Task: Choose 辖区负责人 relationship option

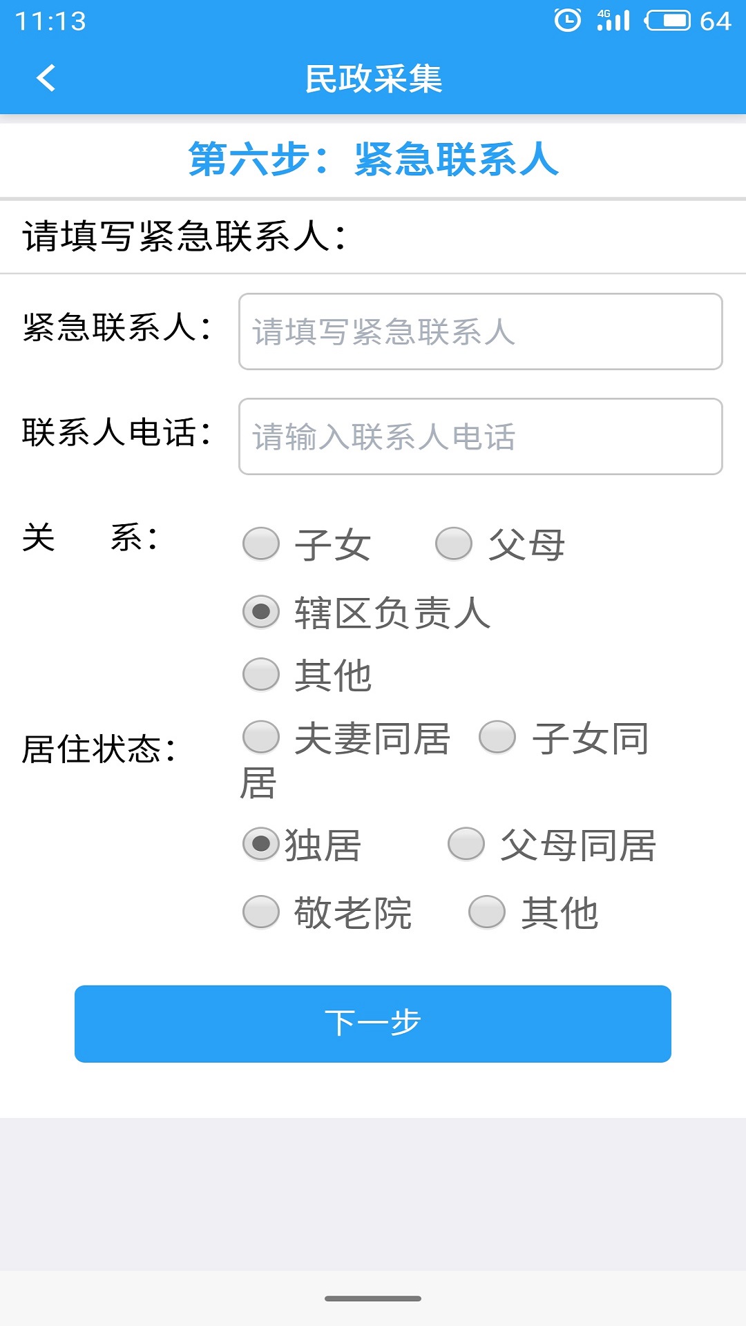Action: pyautogui.click(x=261, y=612)
